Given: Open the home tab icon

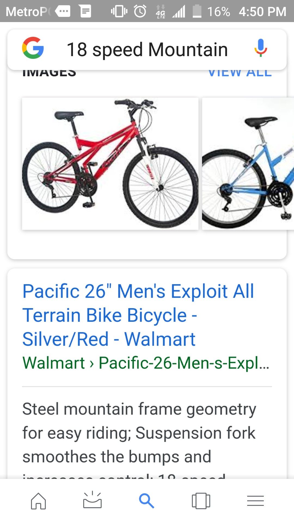Looking at the screenshot, I should point(38,501).
